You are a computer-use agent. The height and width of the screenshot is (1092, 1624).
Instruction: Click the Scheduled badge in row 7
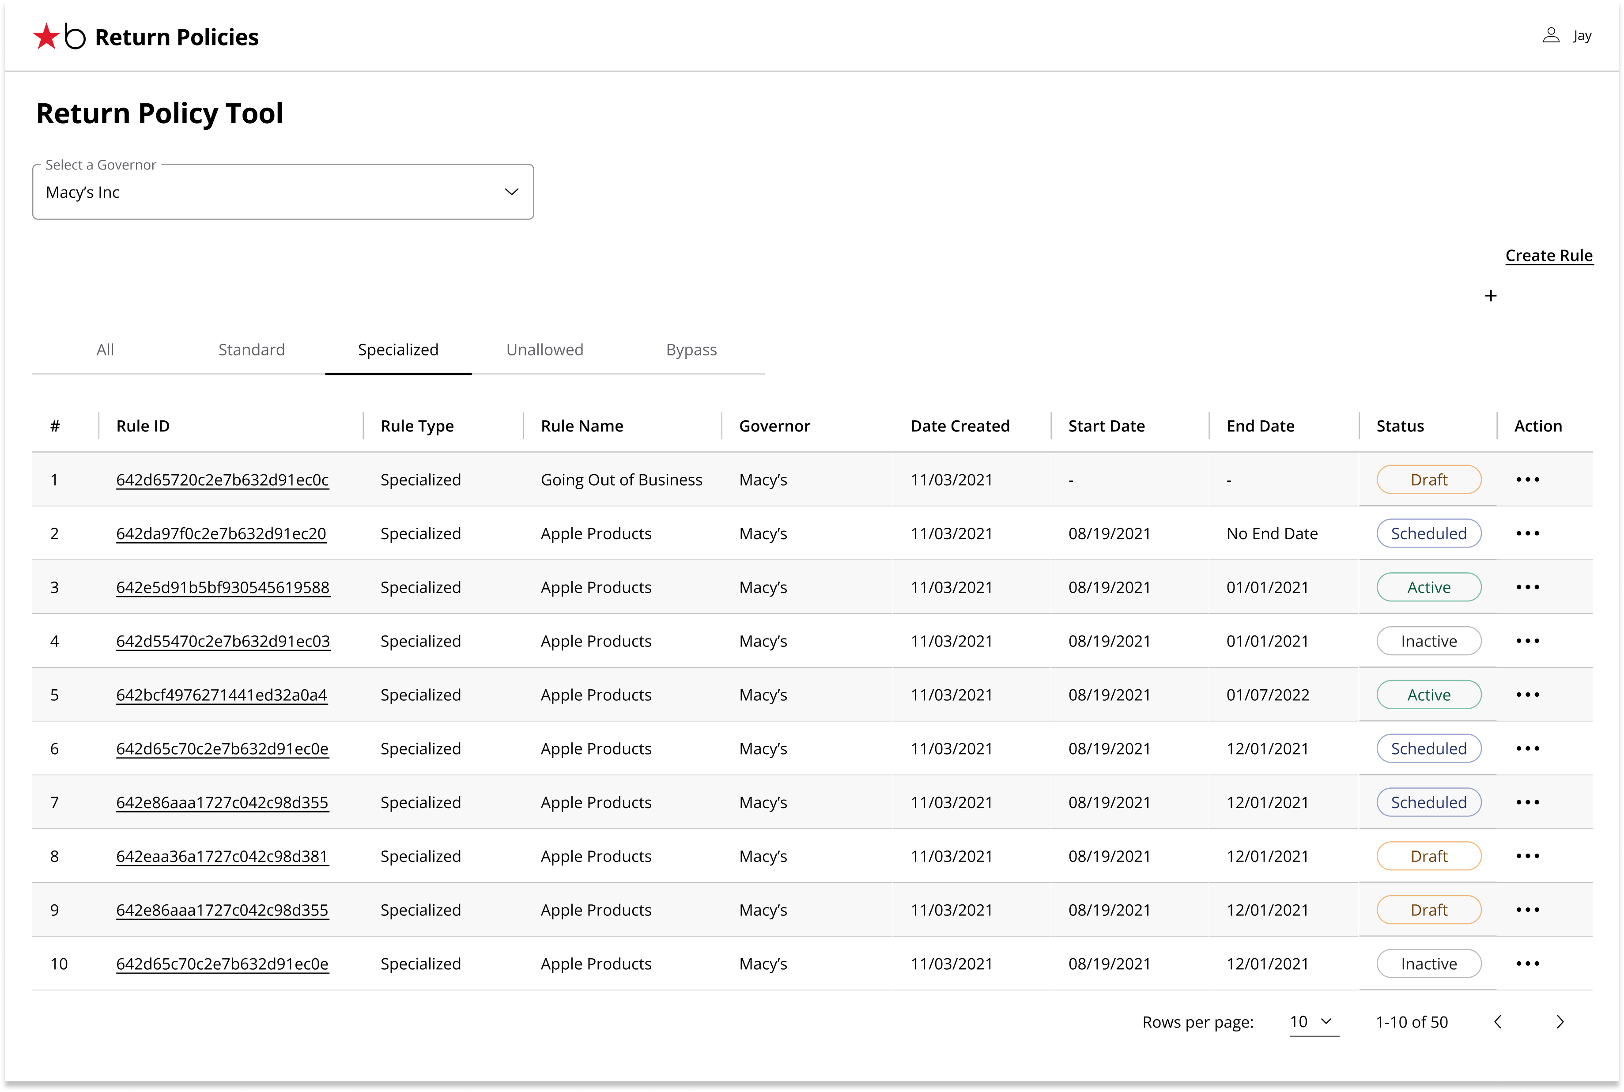pos(1428,802)
